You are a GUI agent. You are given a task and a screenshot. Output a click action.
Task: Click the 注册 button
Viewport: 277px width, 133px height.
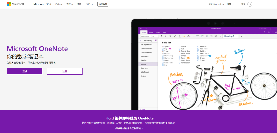[65, 71]
